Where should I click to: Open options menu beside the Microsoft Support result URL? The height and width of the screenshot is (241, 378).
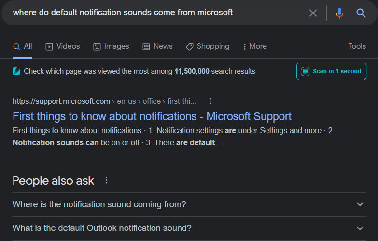point(210,101)
